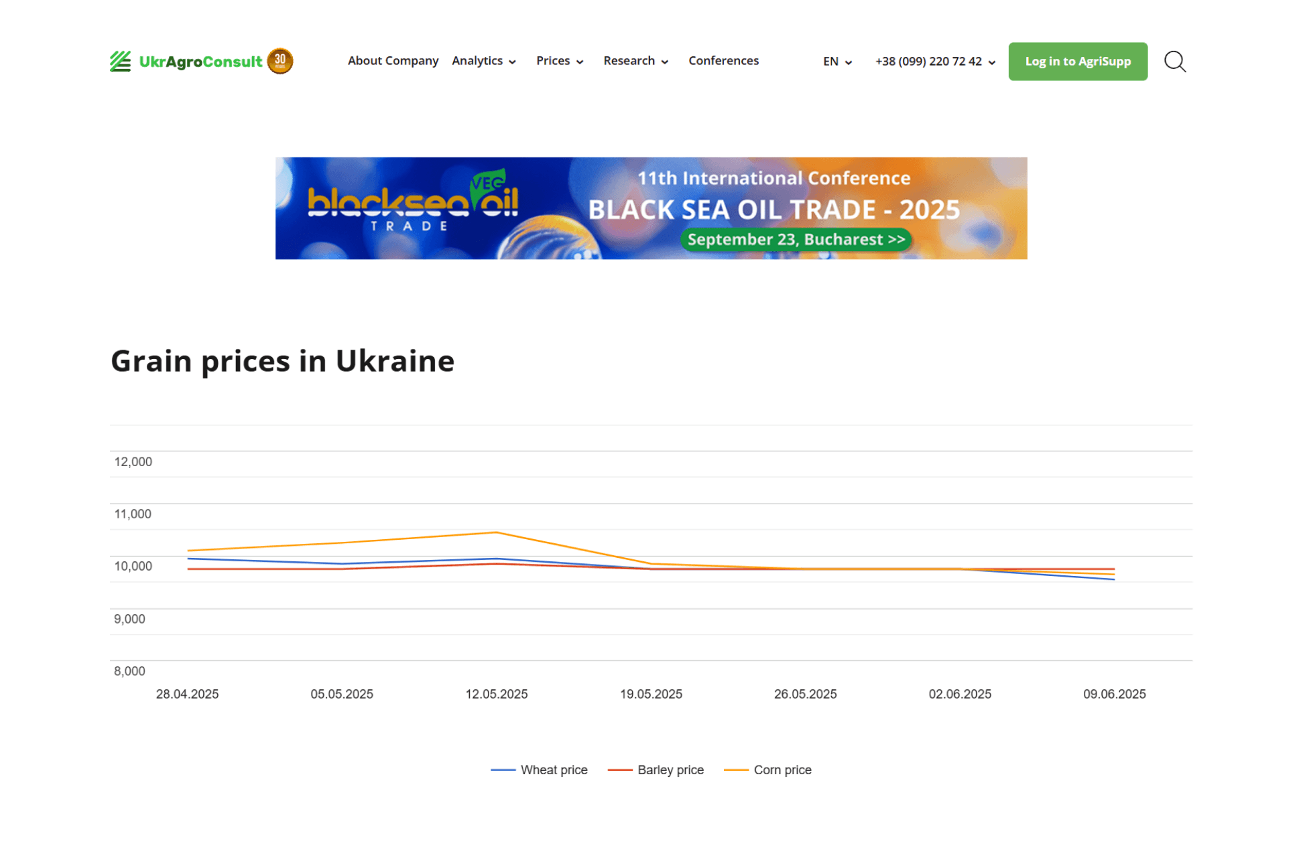
Task: Open the EN language selector
Action: pyautogui.click(x=837, y=62)
